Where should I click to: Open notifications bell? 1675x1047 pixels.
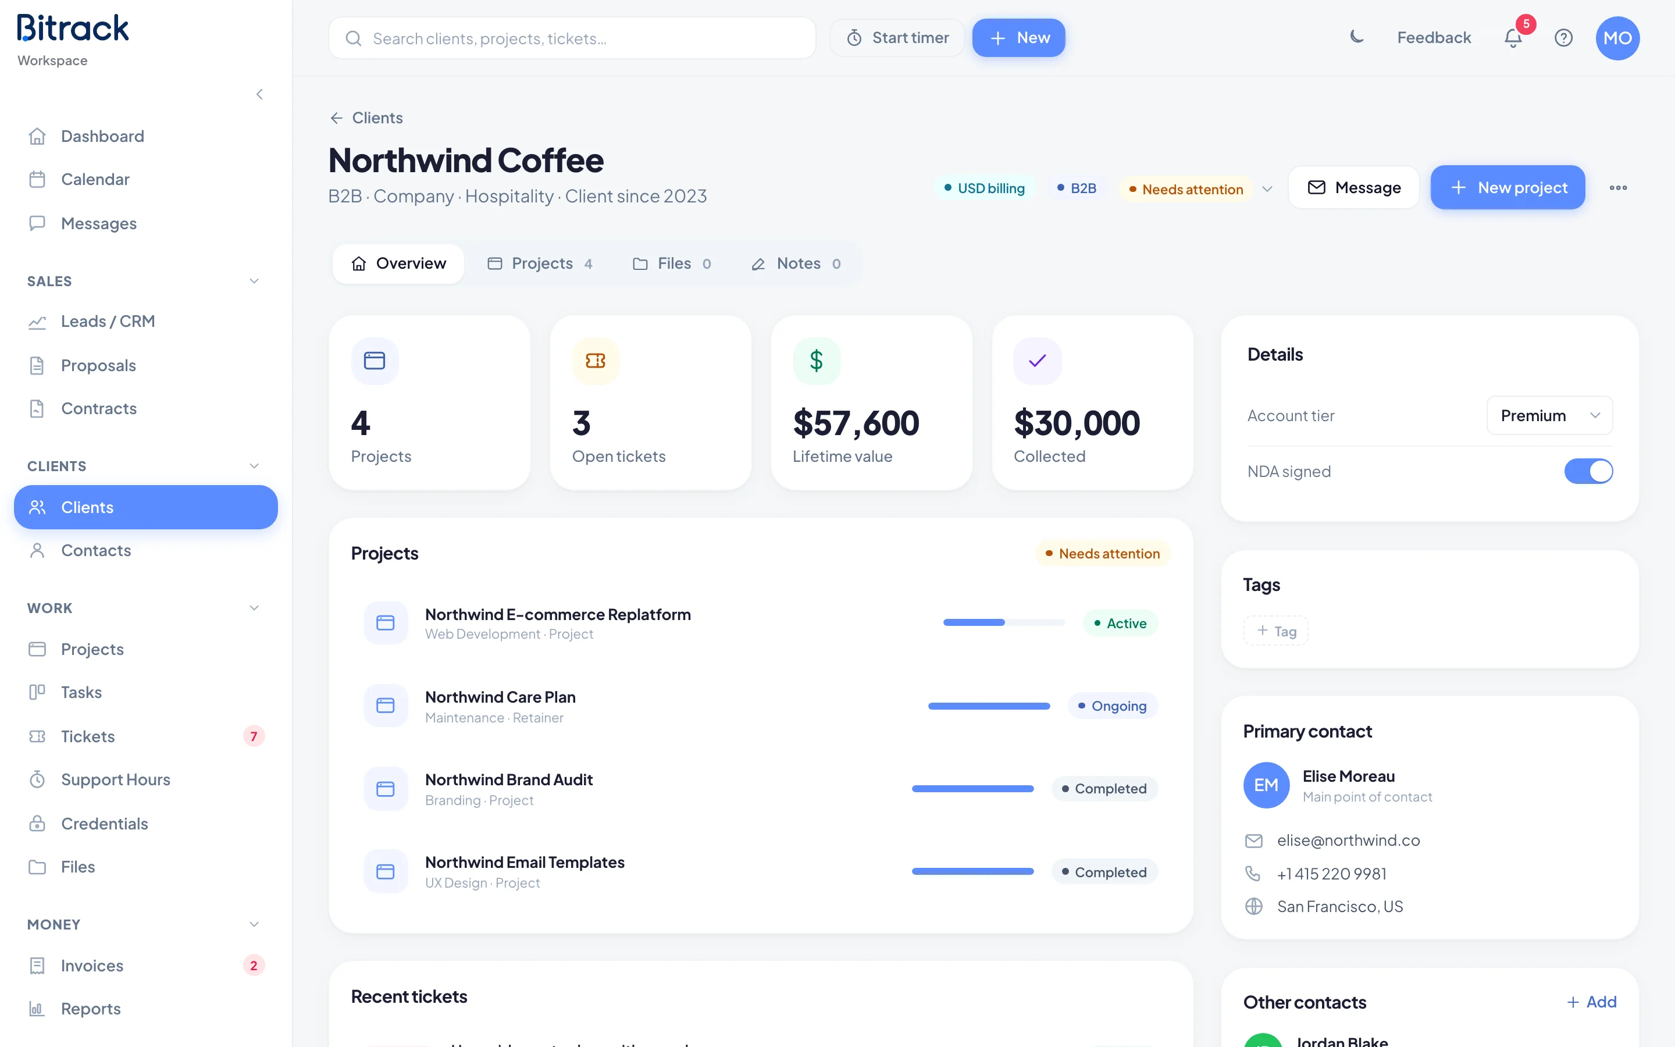(x=1513, y=38)
